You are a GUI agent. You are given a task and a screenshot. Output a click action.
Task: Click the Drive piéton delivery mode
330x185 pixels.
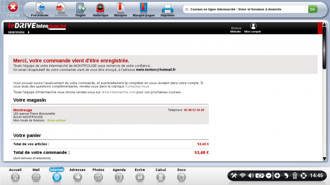pos(57,121)
